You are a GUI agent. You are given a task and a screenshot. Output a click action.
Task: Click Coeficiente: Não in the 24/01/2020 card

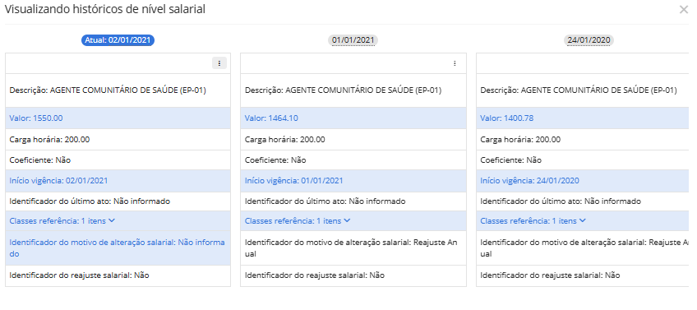pos(511,160)
